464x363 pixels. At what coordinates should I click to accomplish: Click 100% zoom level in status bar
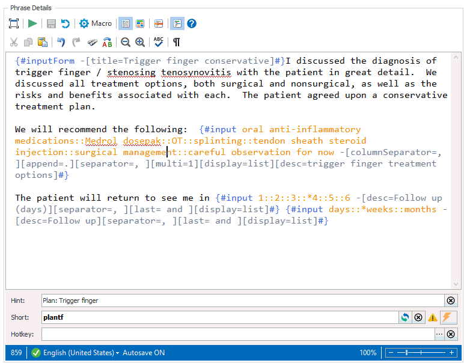click(x=368, y=353)
